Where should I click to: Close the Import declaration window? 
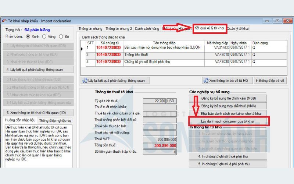(x=288, y=21)
